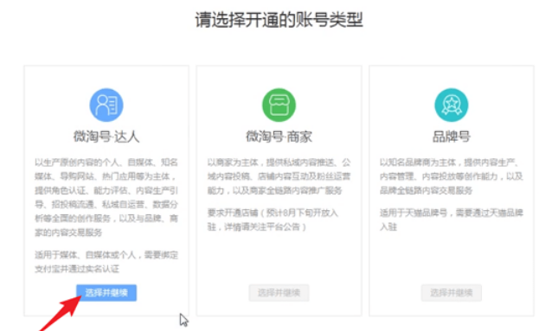Select the 微淘号·商家 card title
The image size is (539, 331).
tap(279, 137)
